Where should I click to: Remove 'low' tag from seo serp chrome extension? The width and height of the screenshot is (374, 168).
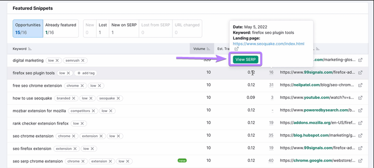coord(127,161)
